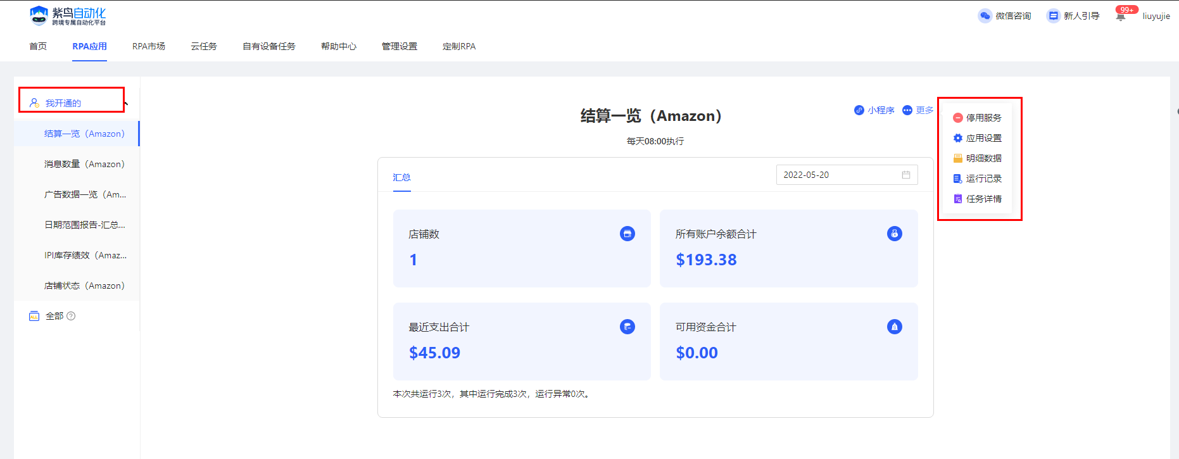Open 云任务 in top navigation
Screen dimensions: 1179x459
(204, 46)
